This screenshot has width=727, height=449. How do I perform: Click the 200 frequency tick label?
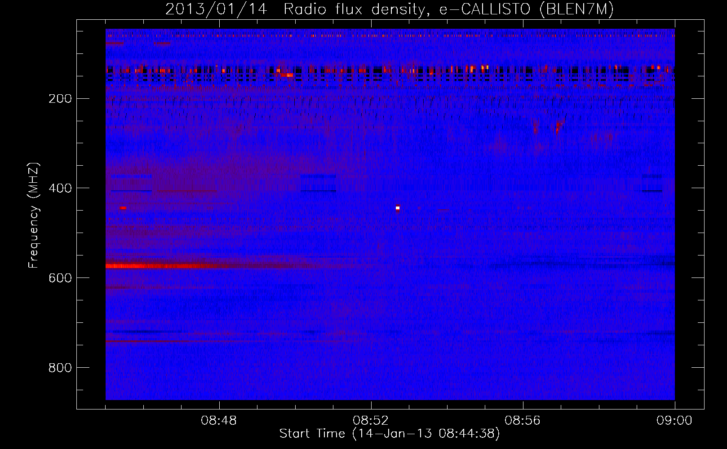tap(60, 99)
